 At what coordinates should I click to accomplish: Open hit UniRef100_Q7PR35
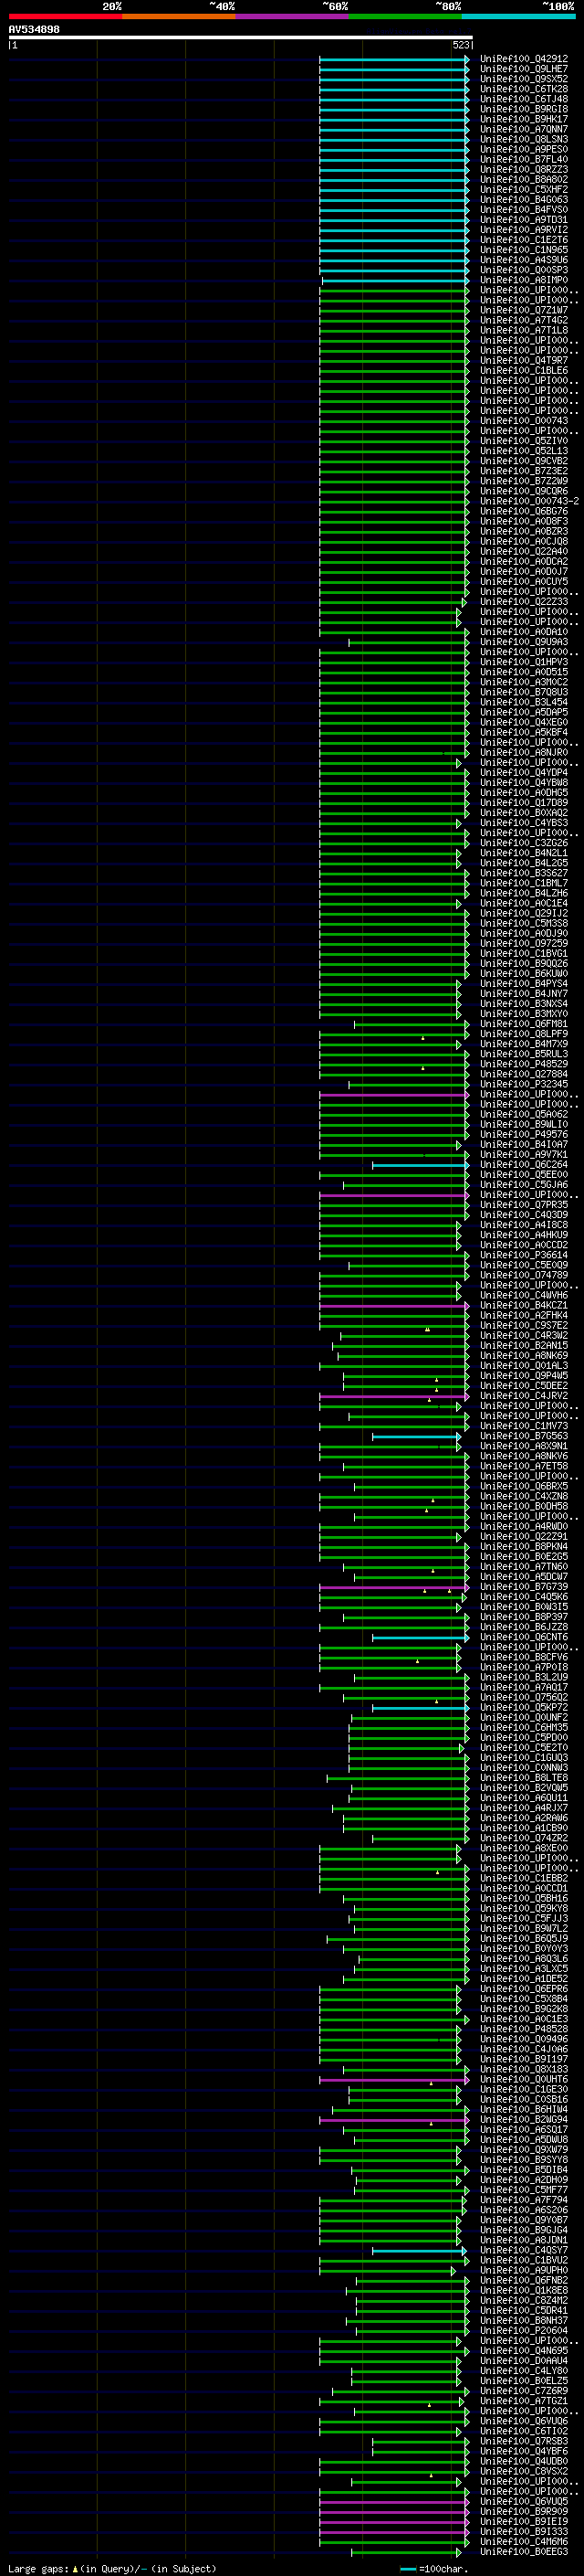[x=523, y=1205]
